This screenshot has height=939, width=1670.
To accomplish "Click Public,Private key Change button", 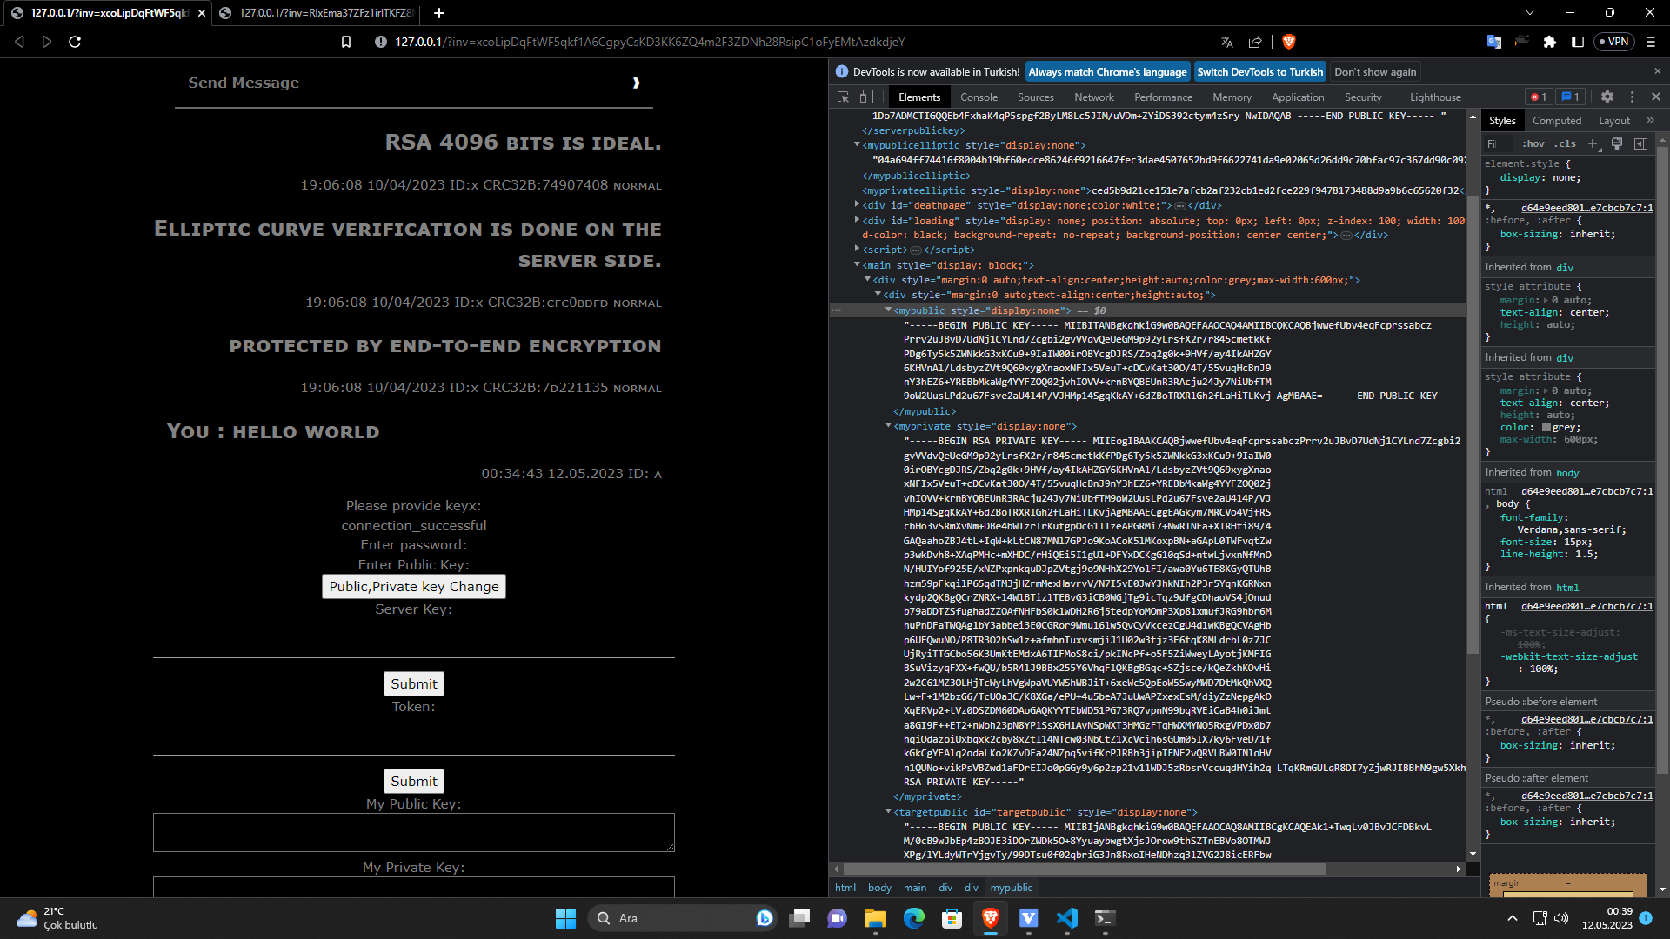I will pos(413,587).
